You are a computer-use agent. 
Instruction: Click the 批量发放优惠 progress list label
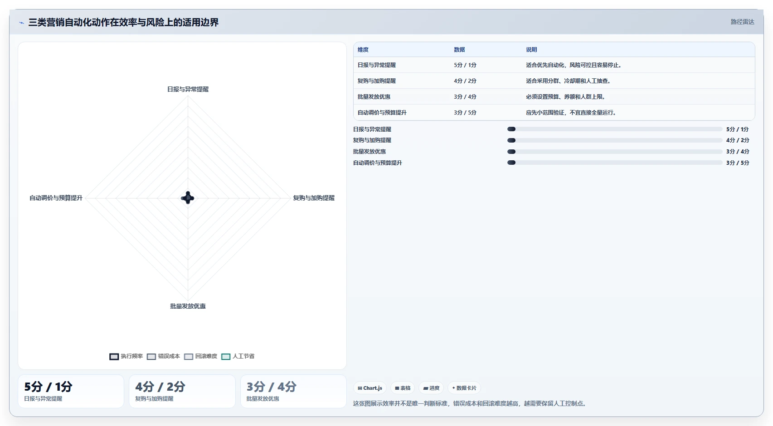[369, 152]
